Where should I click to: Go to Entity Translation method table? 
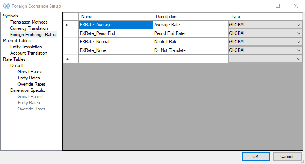click(26, 47)
